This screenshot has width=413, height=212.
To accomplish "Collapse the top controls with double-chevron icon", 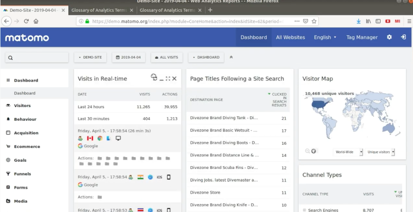I will coord(231,57).
